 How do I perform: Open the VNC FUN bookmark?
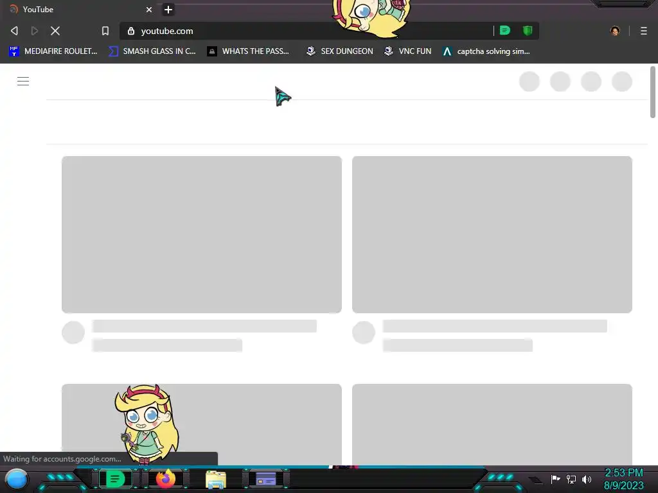407,51
